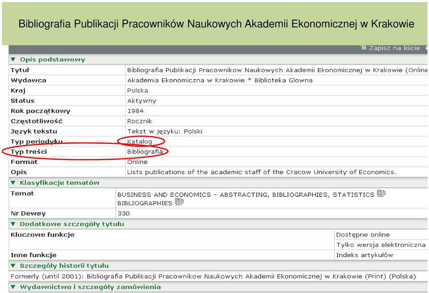This screenshot has height=293, width=429.
Task: Click Tylko wersja elektroniczna feature text
Action: [x=381, y=245]
